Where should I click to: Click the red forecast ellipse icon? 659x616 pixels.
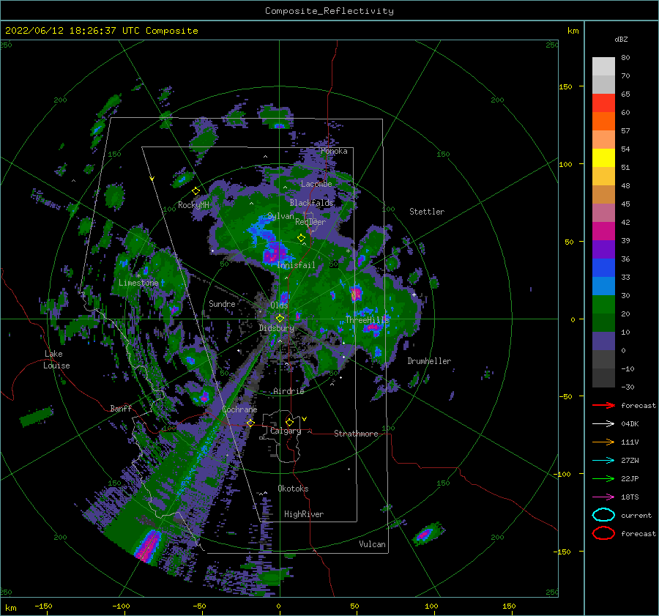pos(603,533)
